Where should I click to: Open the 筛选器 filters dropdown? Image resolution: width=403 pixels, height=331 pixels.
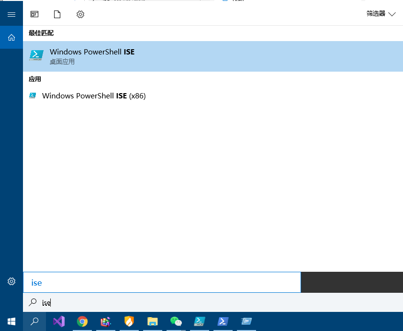(381, 14)
